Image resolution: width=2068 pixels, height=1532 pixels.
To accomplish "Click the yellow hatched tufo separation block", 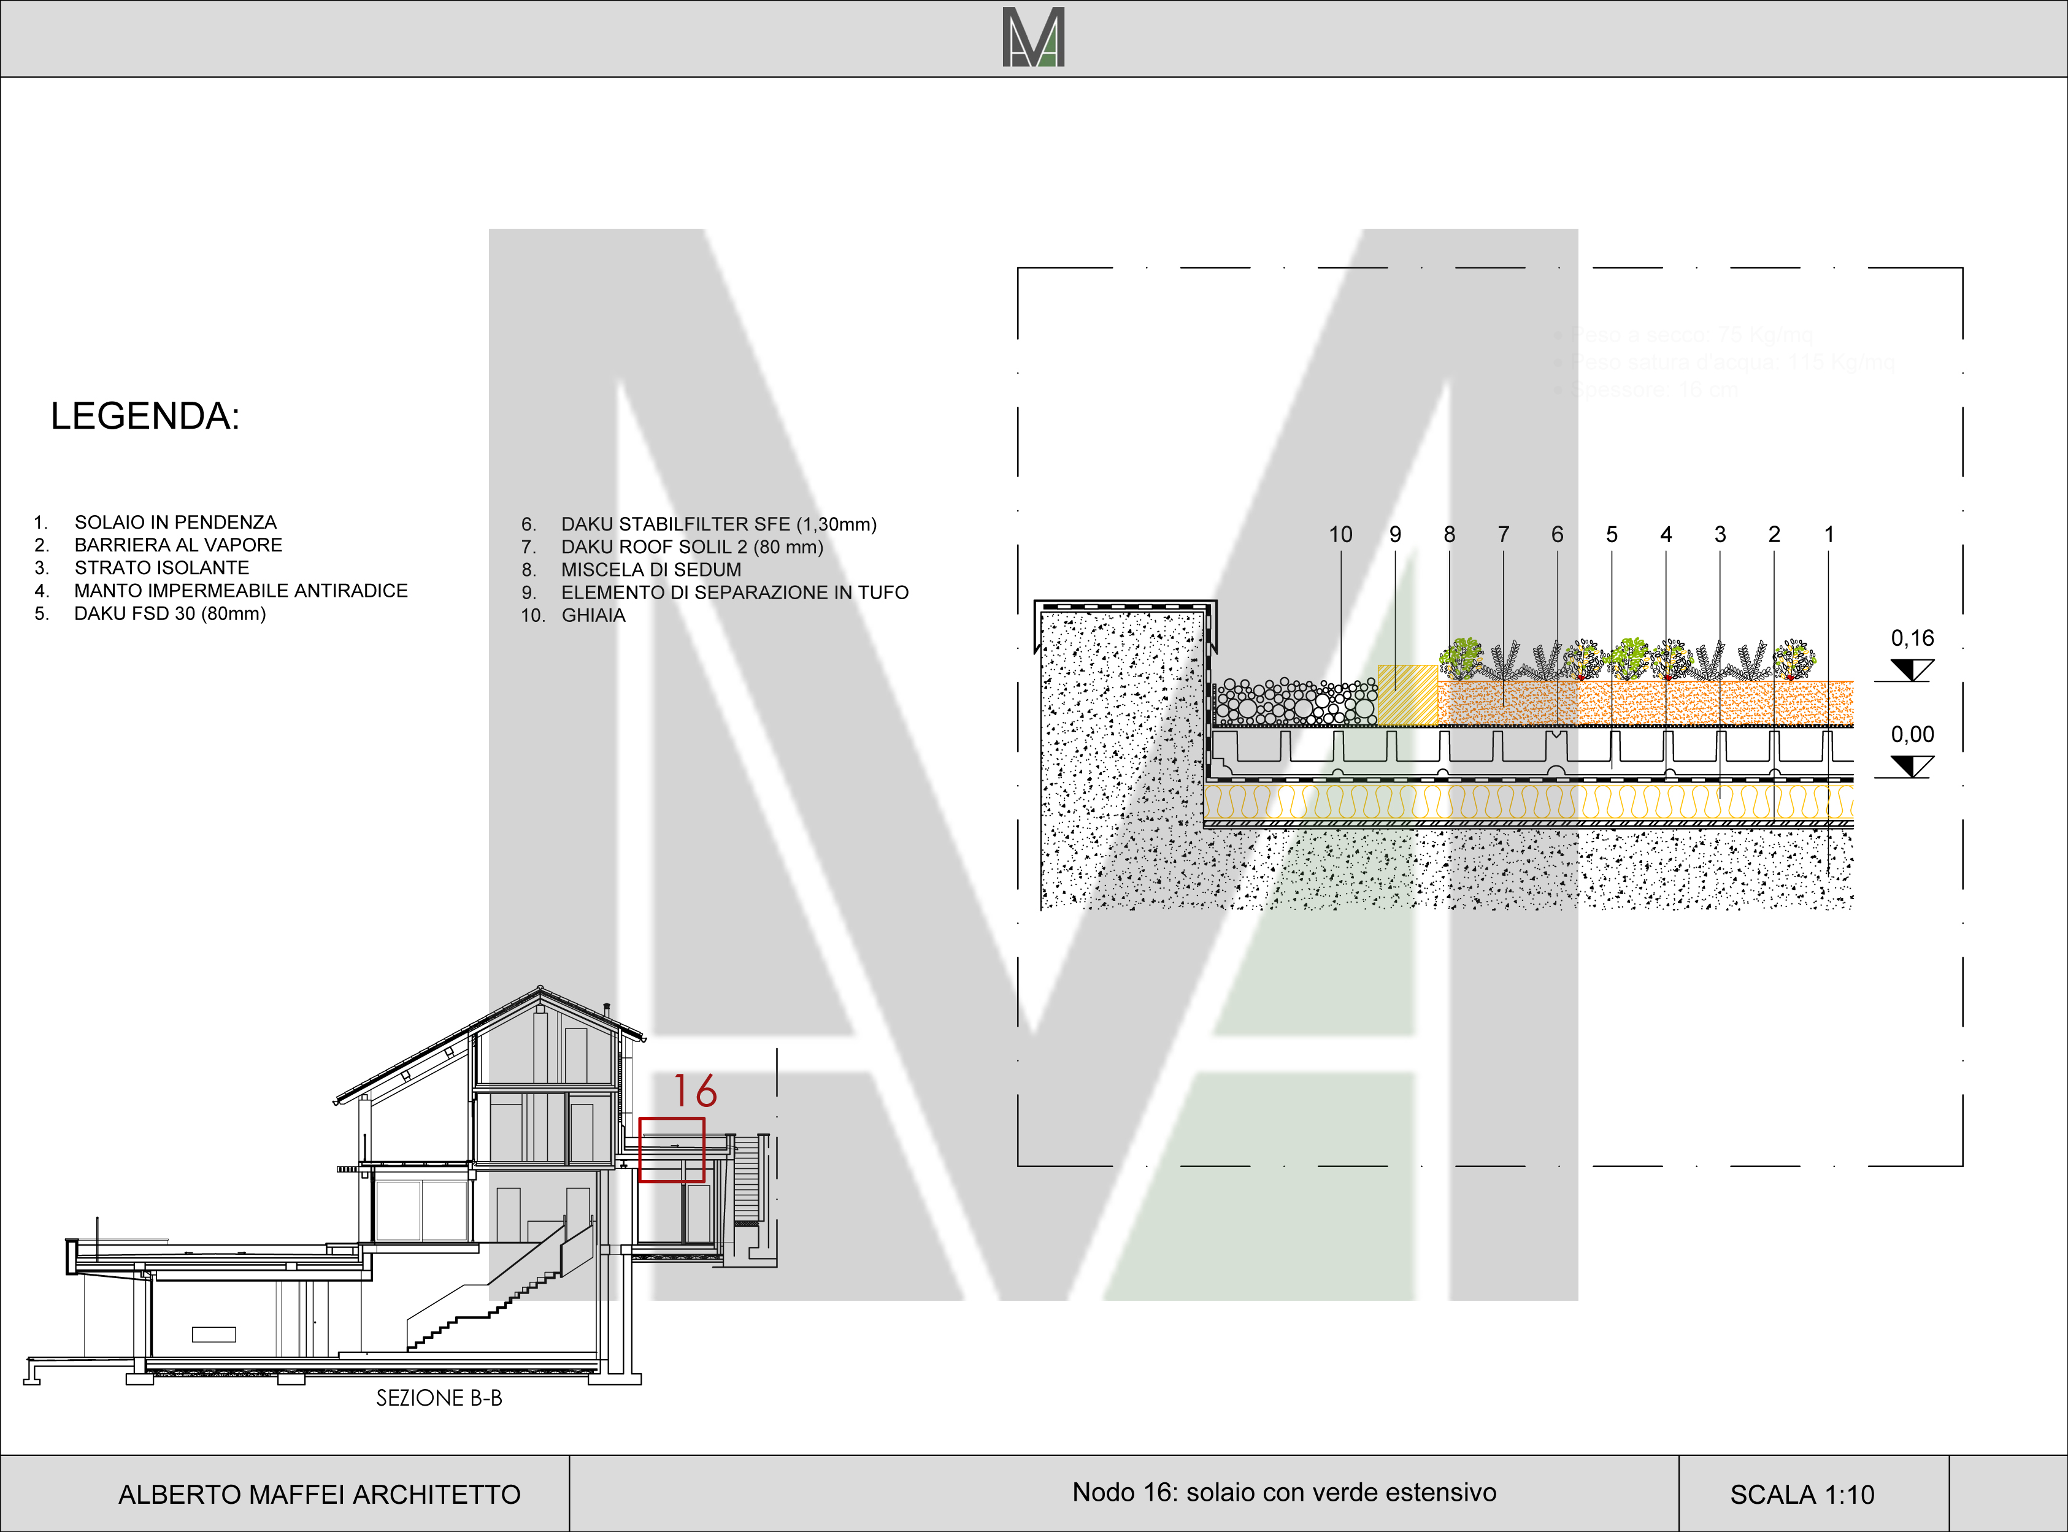I will (x=1408, y=695).
